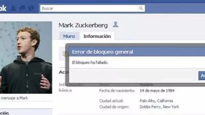205x115 pixels.
Task: Click the Facebook logo in header
Action: click(x=3, y=8)
